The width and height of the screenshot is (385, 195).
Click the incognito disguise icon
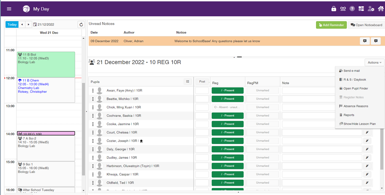(343, 9)
